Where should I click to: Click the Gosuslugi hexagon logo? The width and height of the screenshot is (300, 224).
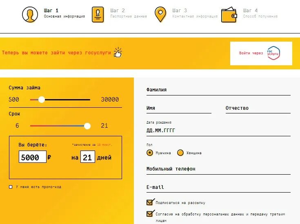click(x=273, y=53)
